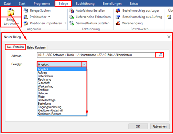
Task: Click Lieferscheine Fakturieren command
Action: pyautogui.click(x=93, y=17)
